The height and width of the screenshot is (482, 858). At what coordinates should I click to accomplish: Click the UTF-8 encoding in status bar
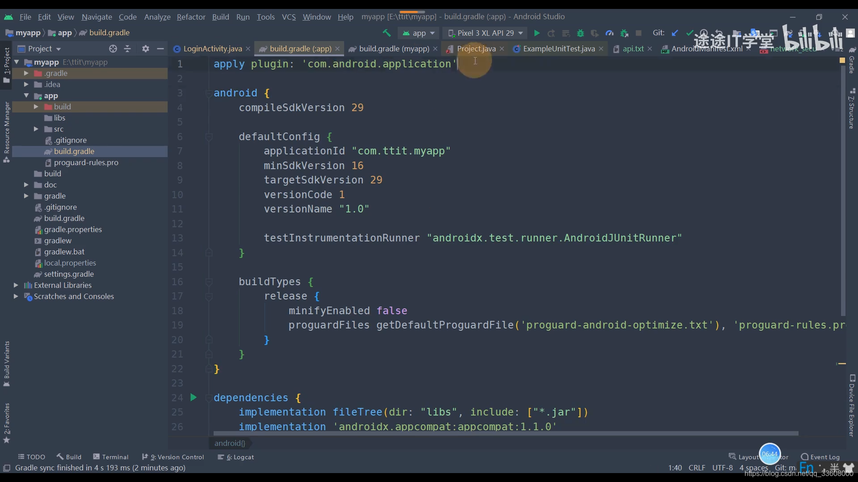(723, 468)
